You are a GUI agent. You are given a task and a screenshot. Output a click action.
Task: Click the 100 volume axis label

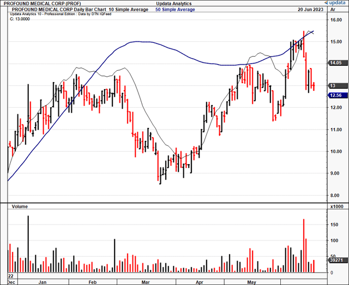coord(334,240)
